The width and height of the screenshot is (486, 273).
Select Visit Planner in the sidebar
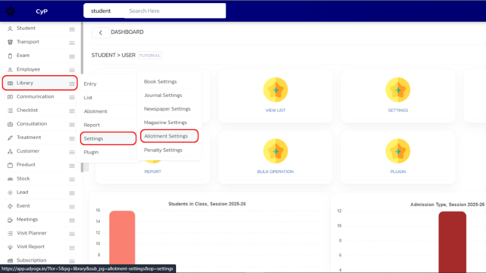[x=32, y=233]
